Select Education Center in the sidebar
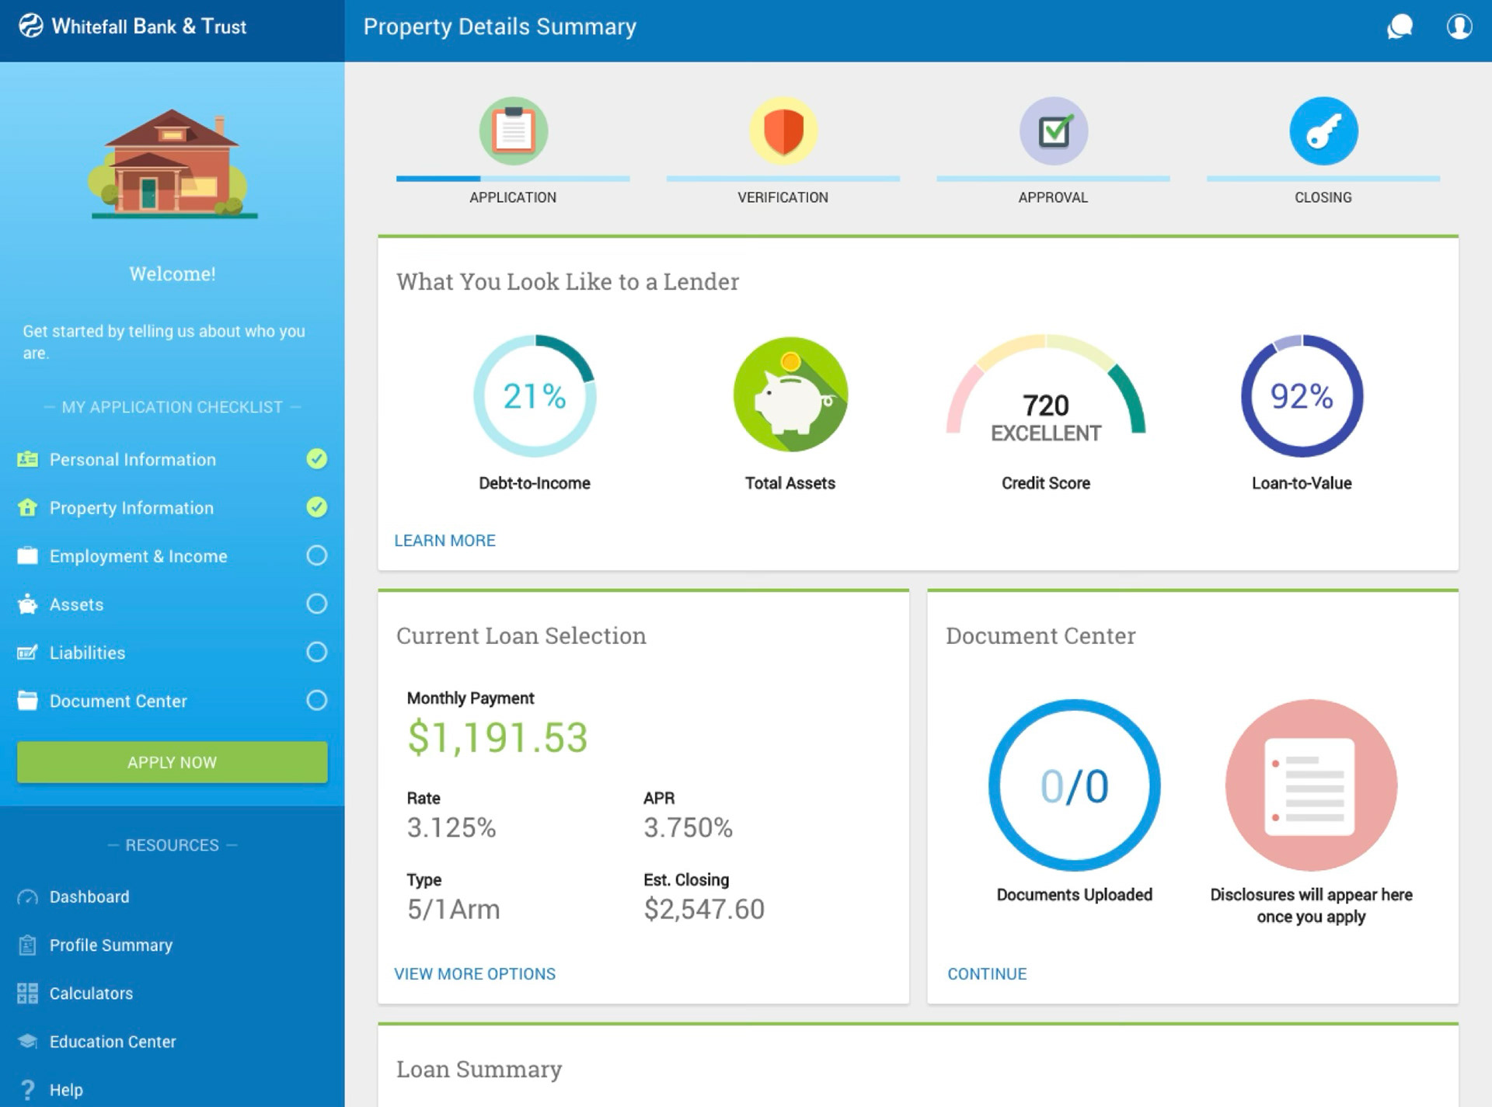 [x=112, y=1041]
